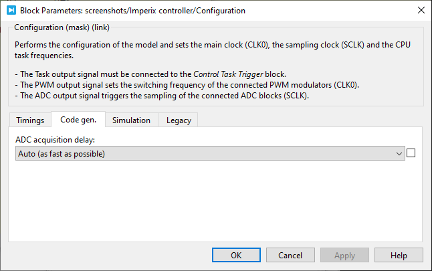Image resolution: width=432 pixels, height=271 pixels.
Task: Click the PWM output signal description line
Action: (x=187, y=84)
